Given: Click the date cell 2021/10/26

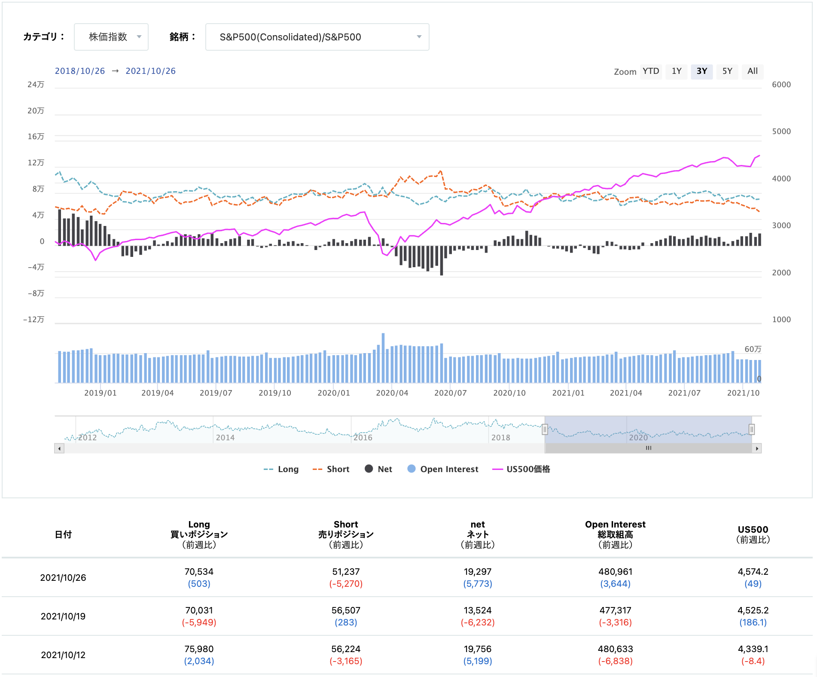Looking at the screenshot, I should pos(63,578).
